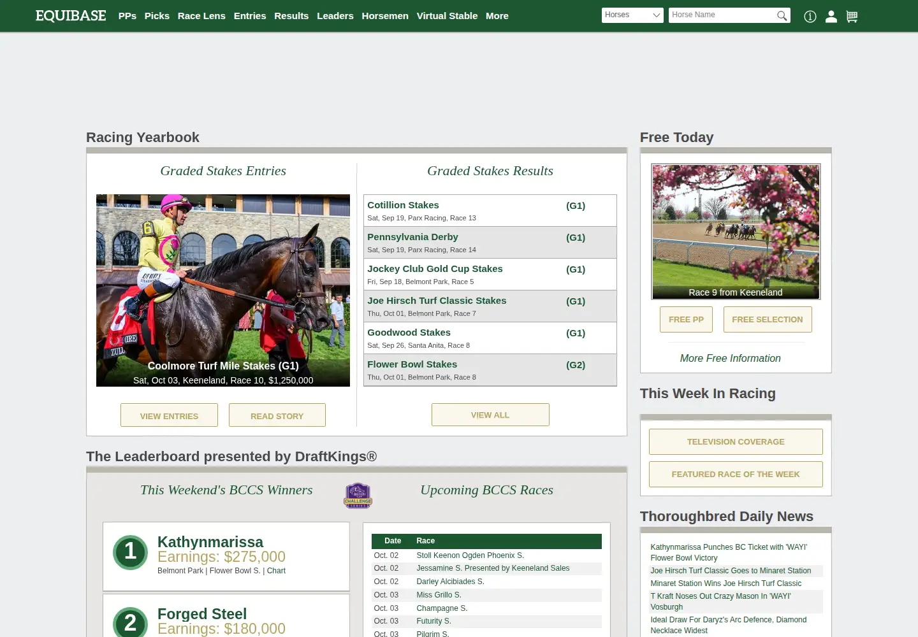
Task: Click the Equibase logo
Action: tap(71, 16)
